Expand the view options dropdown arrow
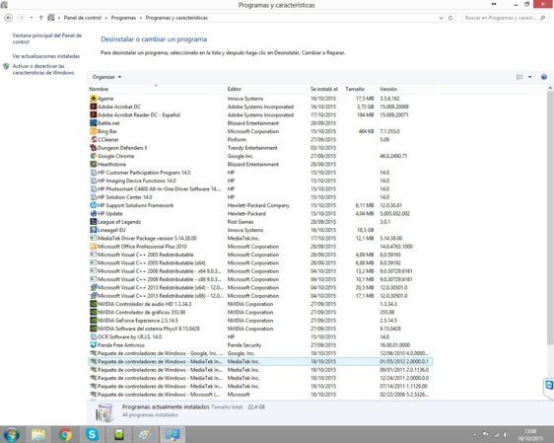 point(530,77)
